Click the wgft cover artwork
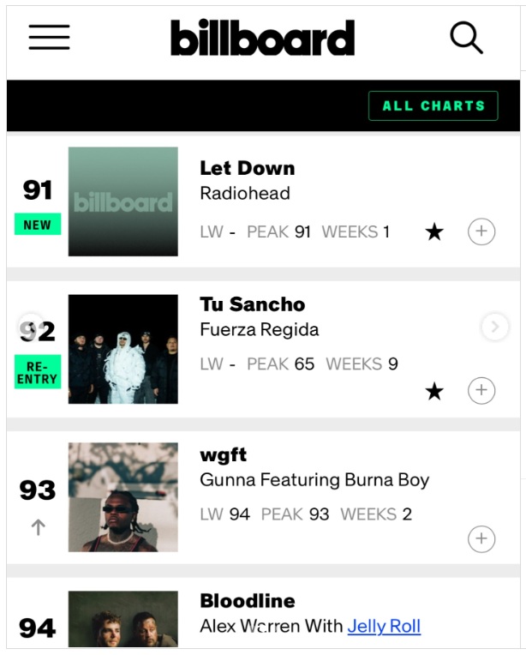 pos(123,496)
